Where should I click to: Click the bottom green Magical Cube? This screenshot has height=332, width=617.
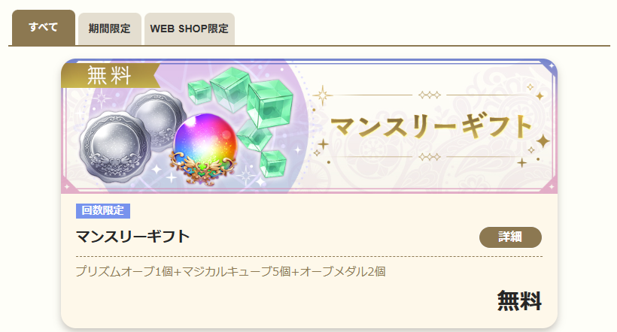click(x=272, y=163)
